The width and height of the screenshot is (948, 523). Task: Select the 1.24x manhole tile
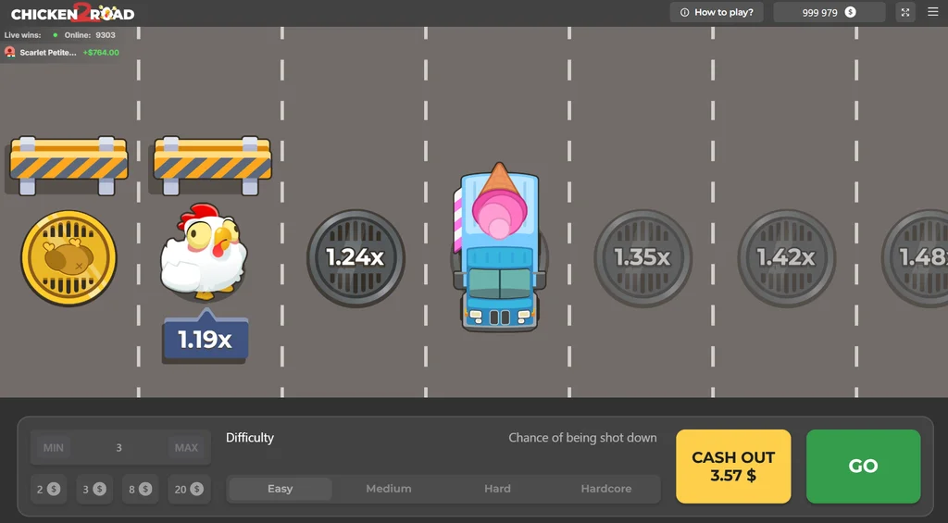point(355,258)
